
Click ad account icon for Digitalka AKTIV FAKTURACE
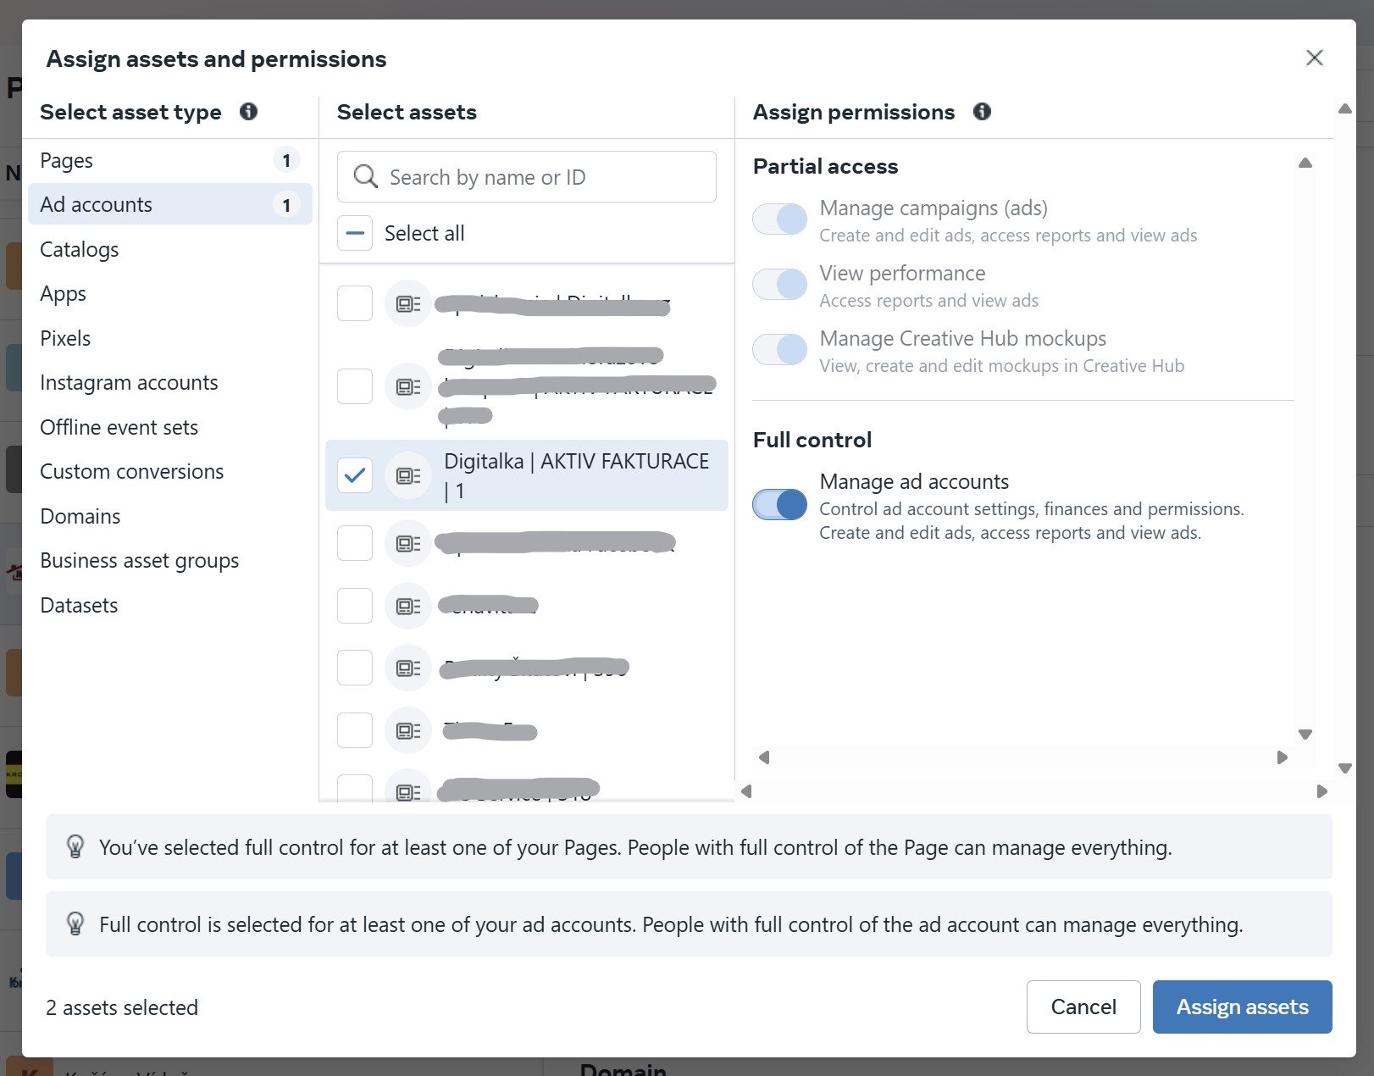point(408,475)
